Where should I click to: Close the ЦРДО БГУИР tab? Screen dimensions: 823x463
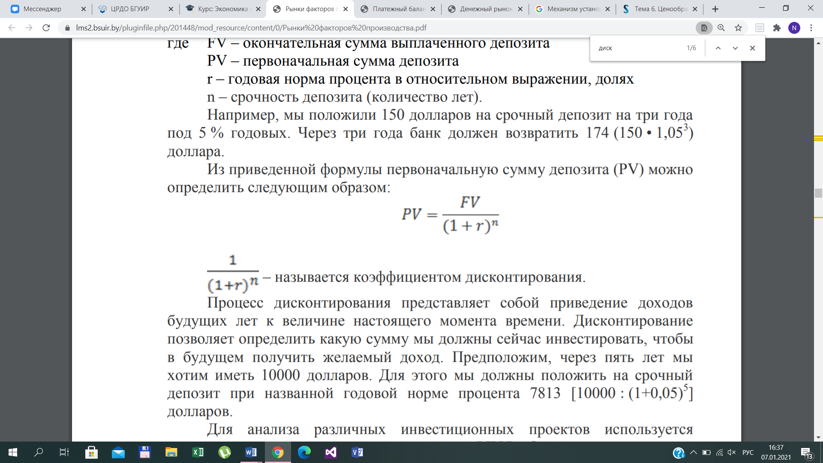point(171,9)
